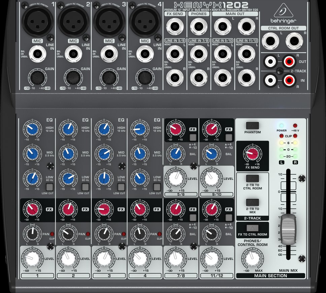Click the channel 2 MID EQ knob

(68, 154)
